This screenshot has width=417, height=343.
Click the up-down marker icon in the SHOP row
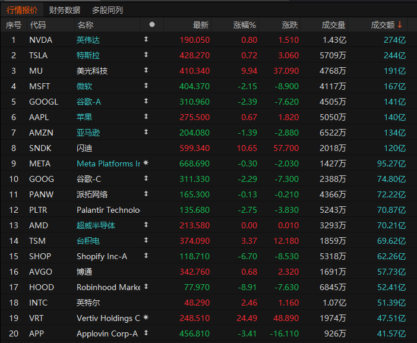(146, 256)
